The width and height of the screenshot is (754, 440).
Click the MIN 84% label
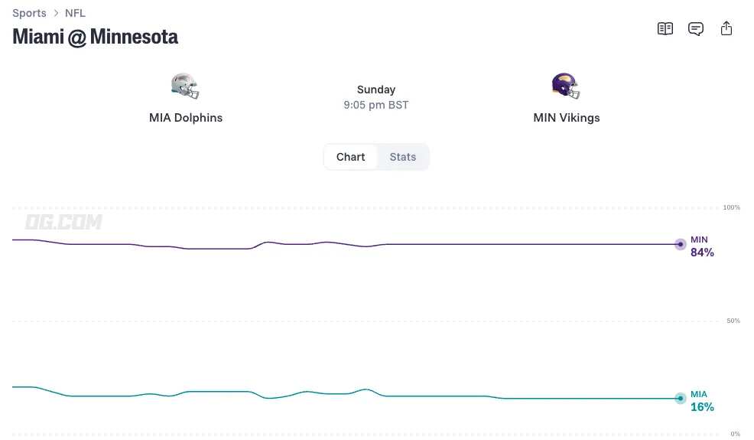coord(702,246)
